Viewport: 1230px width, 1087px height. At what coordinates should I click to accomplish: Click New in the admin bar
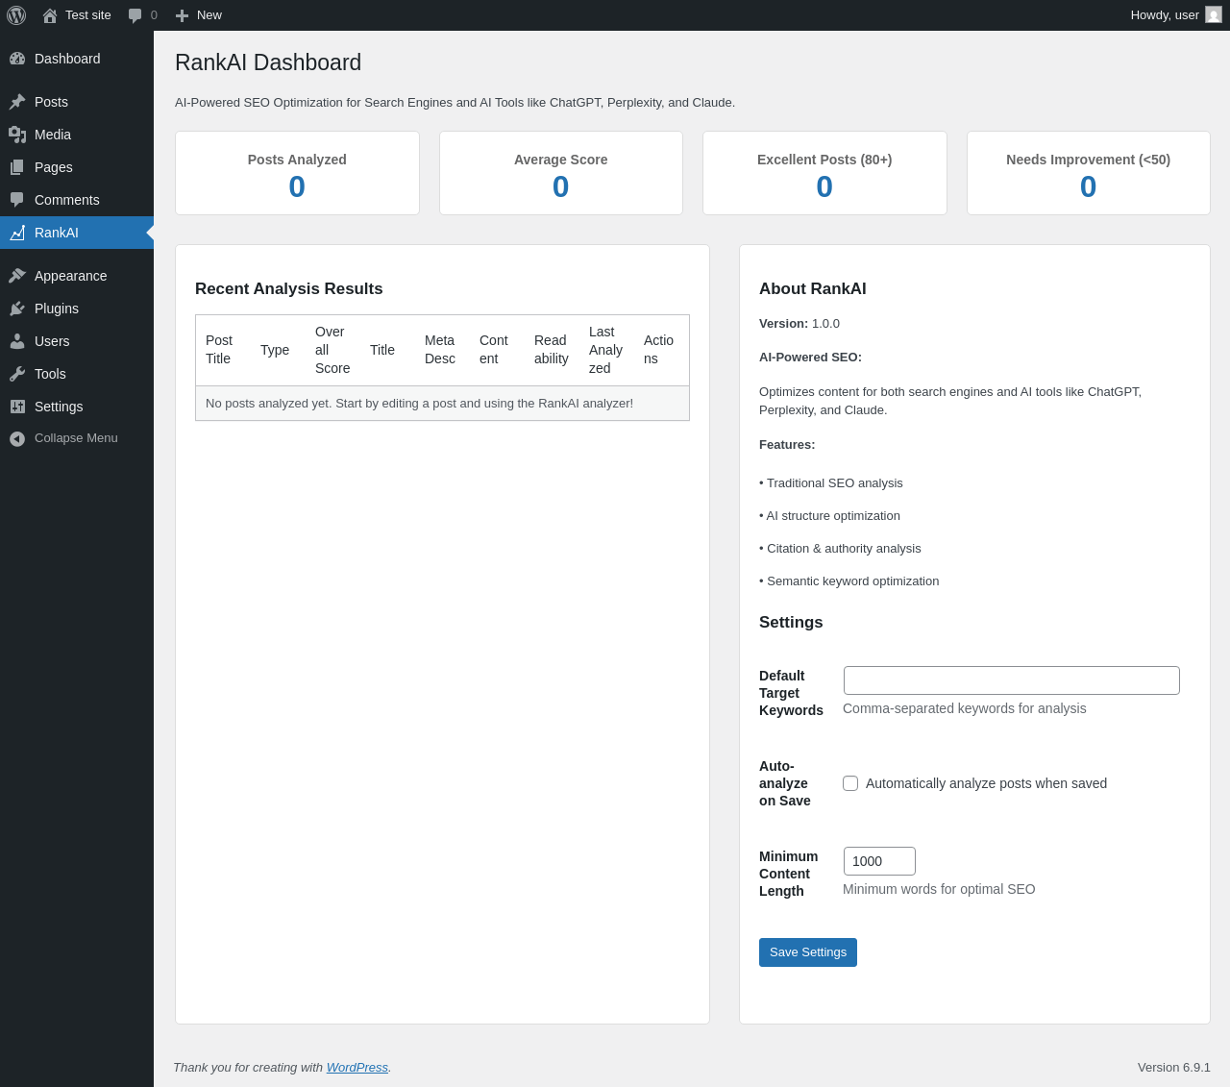pyautogui.click(x=209, y=15)
